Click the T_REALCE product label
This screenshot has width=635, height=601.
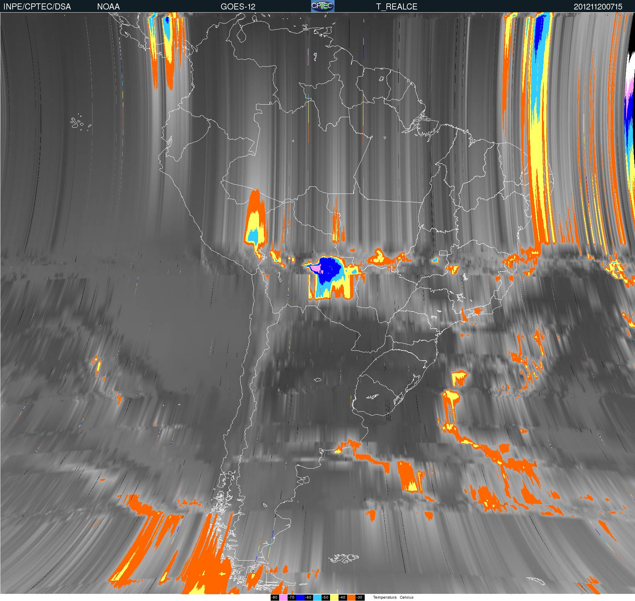click(x=397, y=6)
